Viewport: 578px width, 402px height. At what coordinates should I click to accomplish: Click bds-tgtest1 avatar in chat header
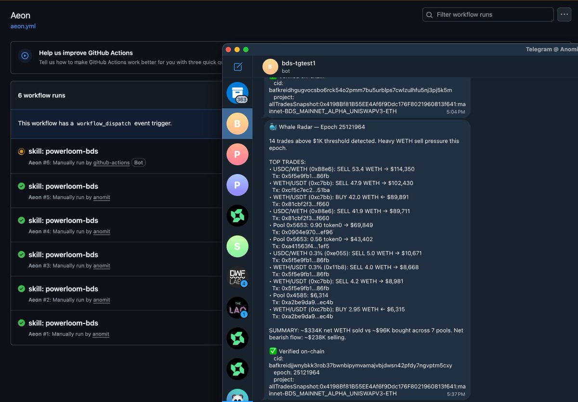[x=270, y=67]
